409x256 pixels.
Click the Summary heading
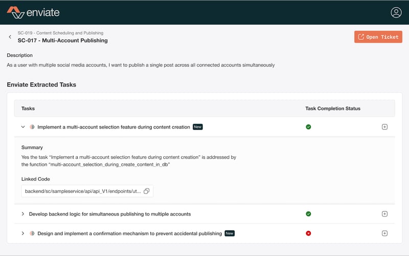(32, 147)
